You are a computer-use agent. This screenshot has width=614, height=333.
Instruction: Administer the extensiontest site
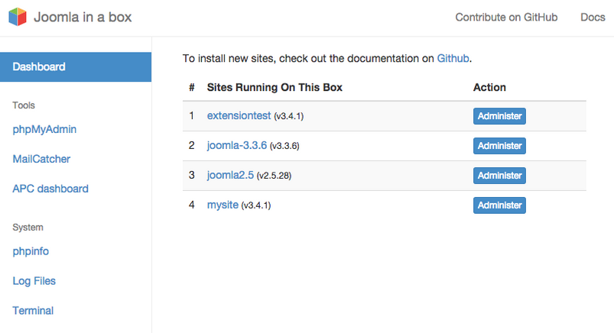pos(499,116)
